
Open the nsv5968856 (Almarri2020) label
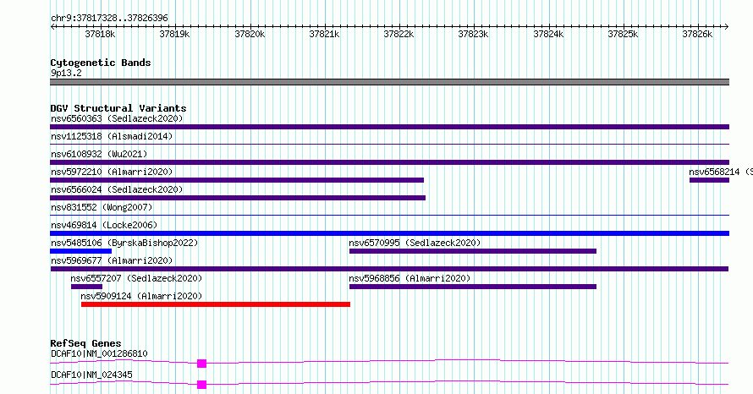pyautogui.click(x=409, y=278)
